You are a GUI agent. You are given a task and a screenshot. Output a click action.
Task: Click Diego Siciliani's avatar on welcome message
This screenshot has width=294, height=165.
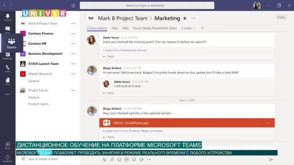point(92,70)
